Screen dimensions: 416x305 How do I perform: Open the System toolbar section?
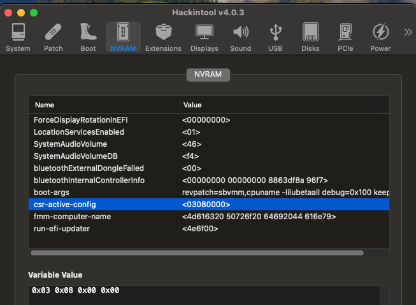18,37
